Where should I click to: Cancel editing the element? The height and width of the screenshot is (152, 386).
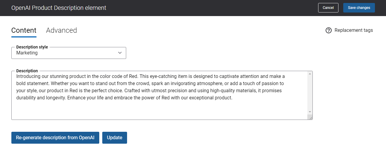(x=328, y=8)
